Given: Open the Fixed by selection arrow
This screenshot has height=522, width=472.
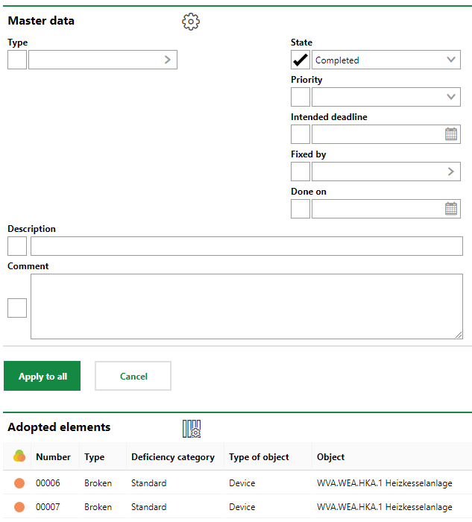Looking at the screenshot, I should click(451, 172).
